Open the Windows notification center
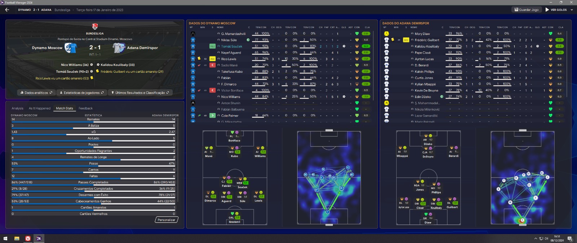 pyautogui.click(x=570, y=238)
